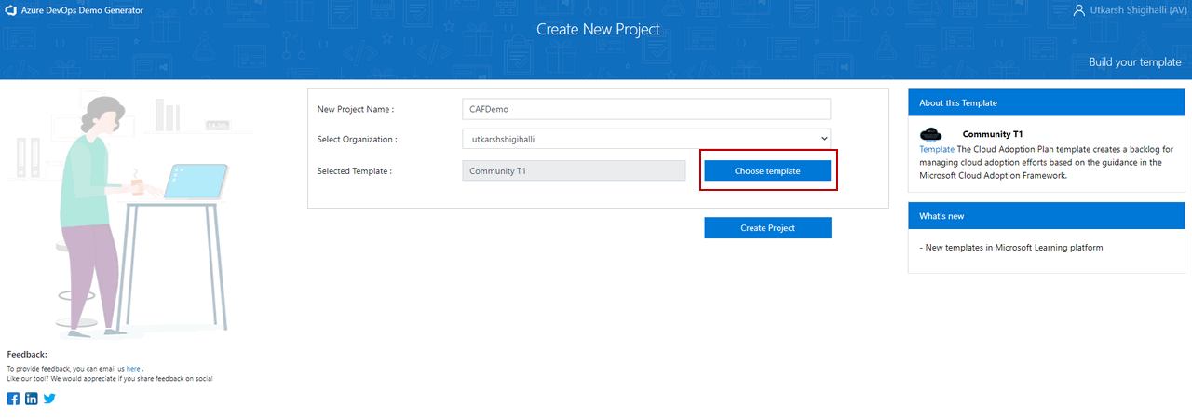Click the organization dropdown arrow

(x=822, y=139)
